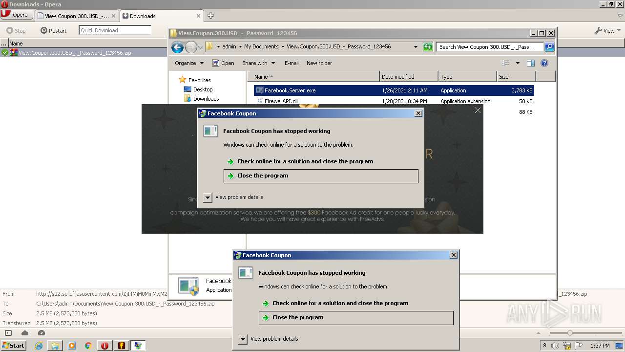Image resolution: width=625 pixels, height=352 pixels.
Task: Open the View wrench dropdown in Opera
Action: [x=608, y=30]
